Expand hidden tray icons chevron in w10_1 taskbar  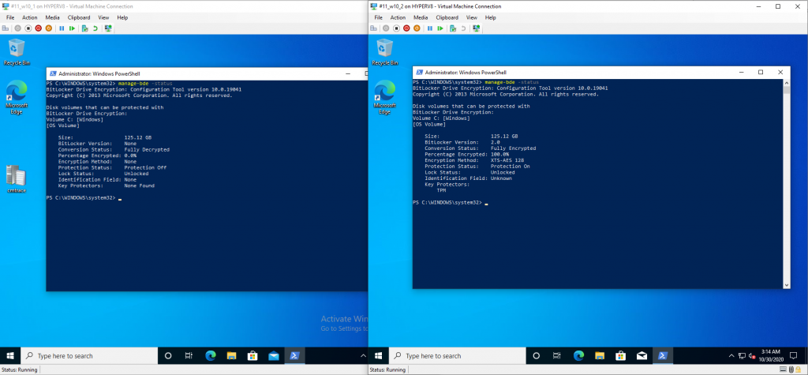tap(363, 356)
